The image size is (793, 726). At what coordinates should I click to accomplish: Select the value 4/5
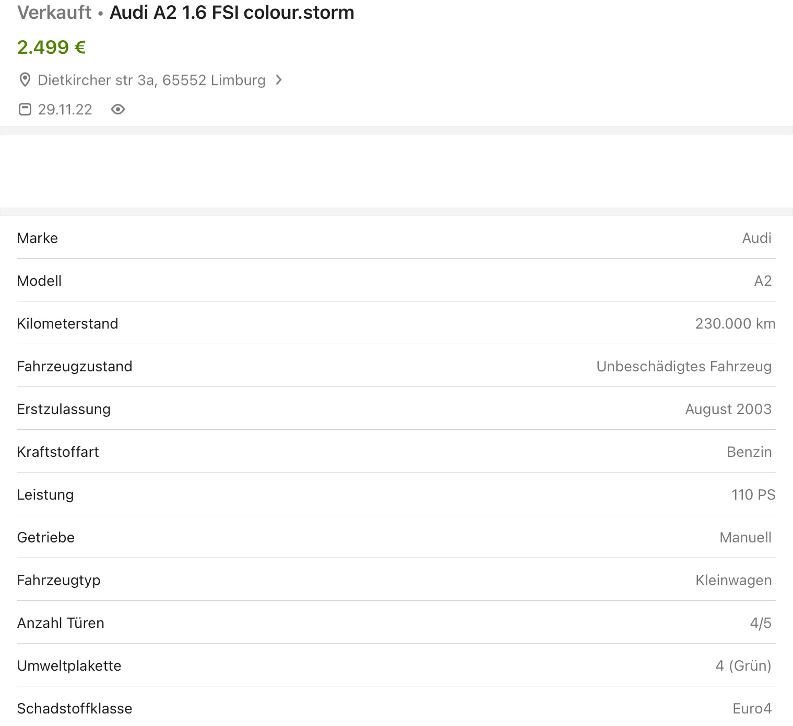click(761, 623)
